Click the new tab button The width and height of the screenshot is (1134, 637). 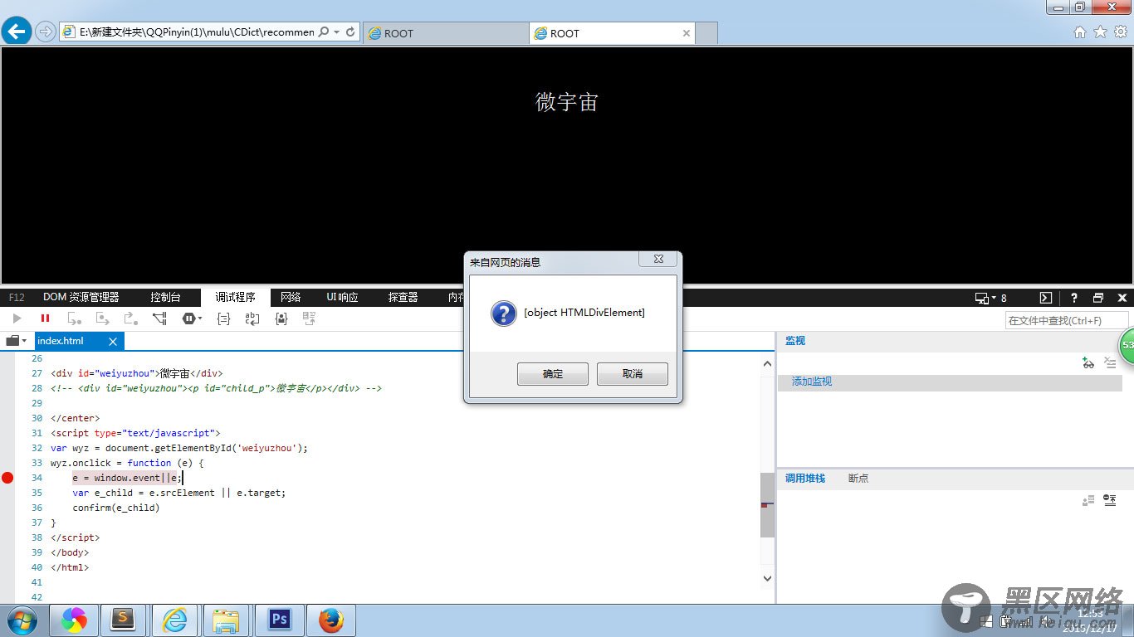coord(706,33)
